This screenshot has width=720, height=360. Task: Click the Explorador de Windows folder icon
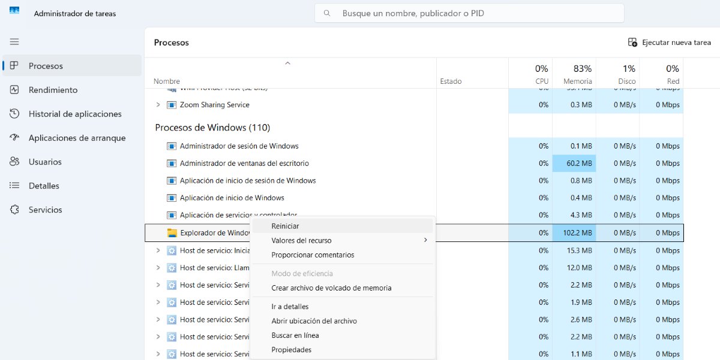(x=172, y=233)
